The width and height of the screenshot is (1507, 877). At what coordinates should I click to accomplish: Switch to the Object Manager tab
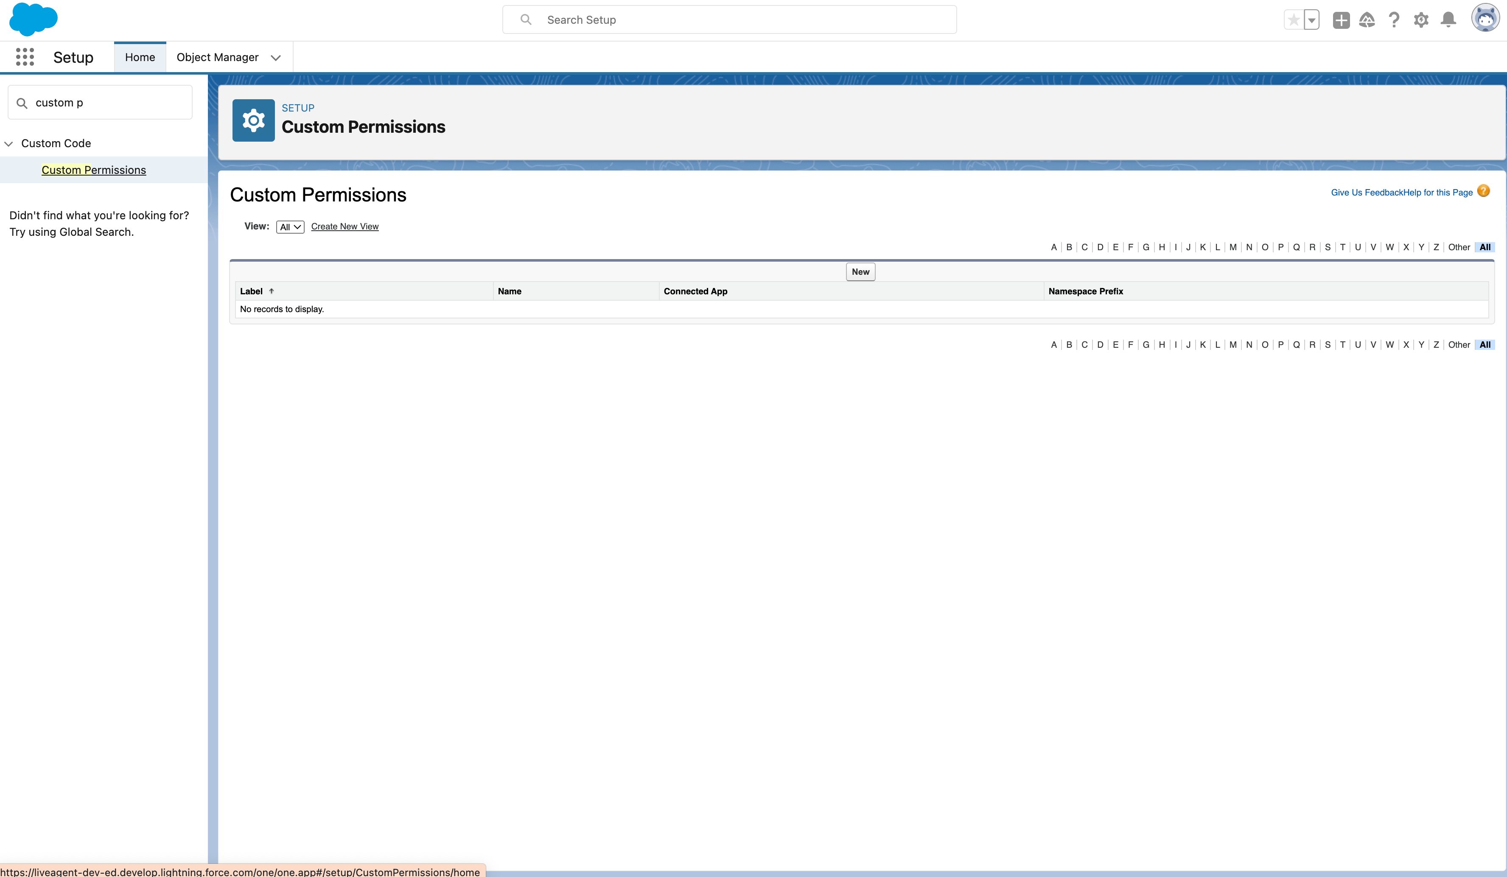(x=218, y=57)
